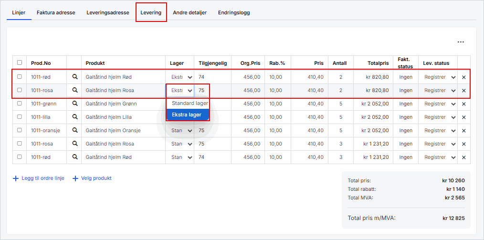Screen dimensions: 484x240
Task: Tick the select-all checkbox in table header
Action: 20,63
